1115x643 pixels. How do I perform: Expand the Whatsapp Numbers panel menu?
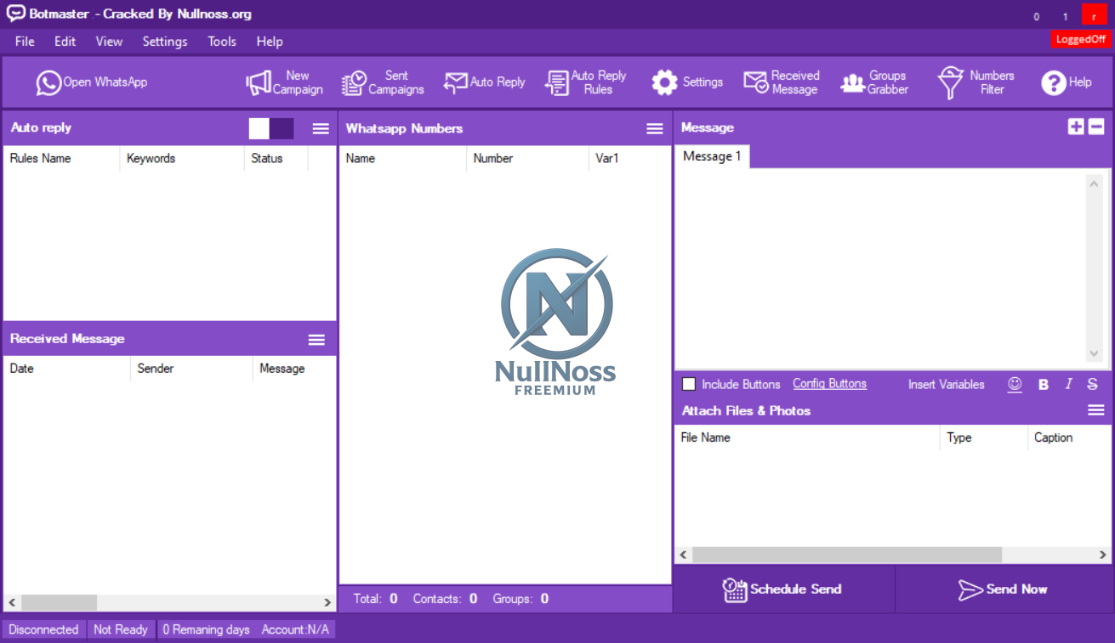point(654,128)
